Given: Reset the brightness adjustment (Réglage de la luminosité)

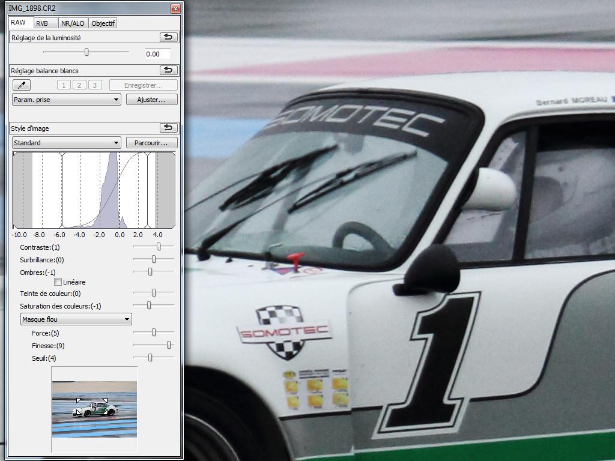Looking at the screenshot, I should coord(169,37).
